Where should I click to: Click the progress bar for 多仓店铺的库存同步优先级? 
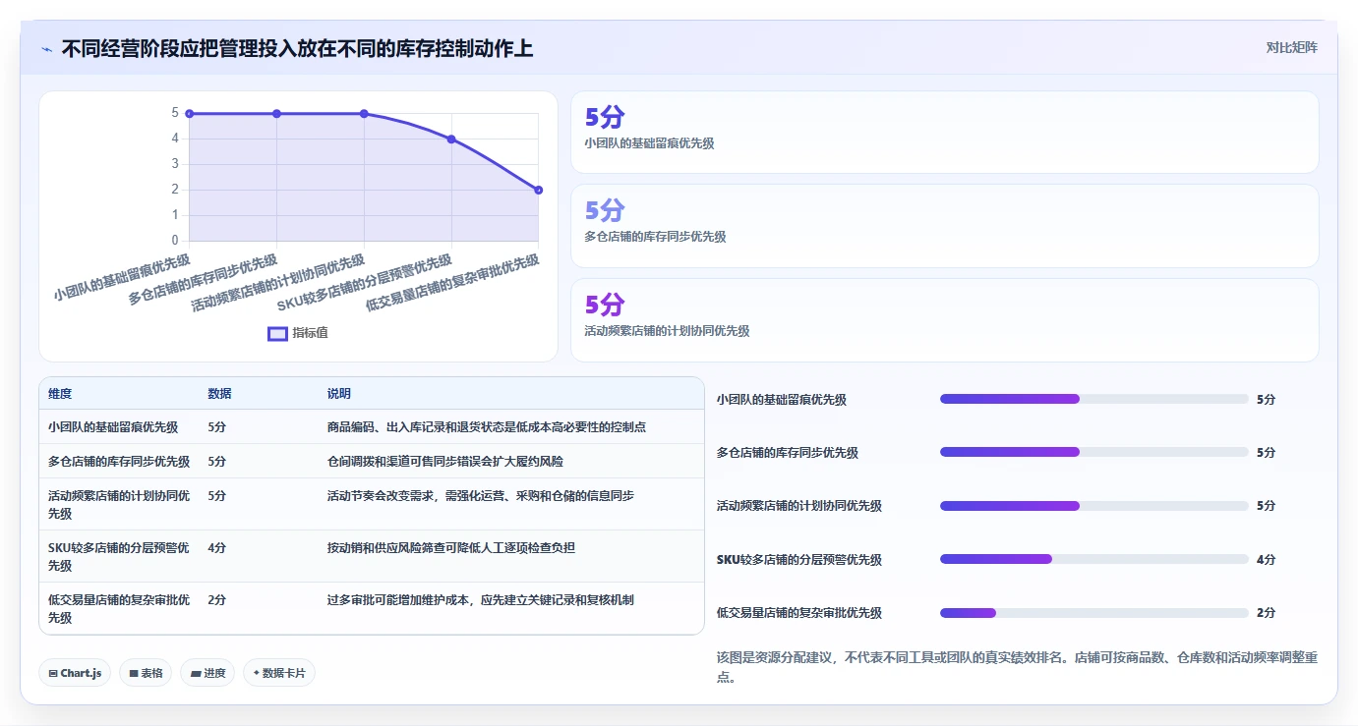[1094, 452]
